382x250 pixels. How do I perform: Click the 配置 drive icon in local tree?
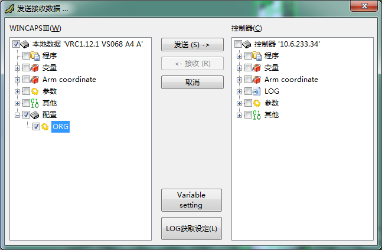(35, 115)
